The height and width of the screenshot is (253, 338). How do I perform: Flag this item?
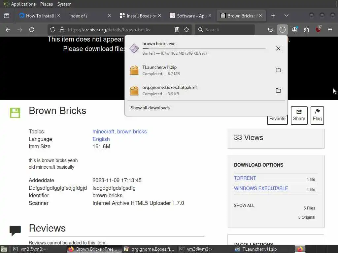click(x=317, y=116)
